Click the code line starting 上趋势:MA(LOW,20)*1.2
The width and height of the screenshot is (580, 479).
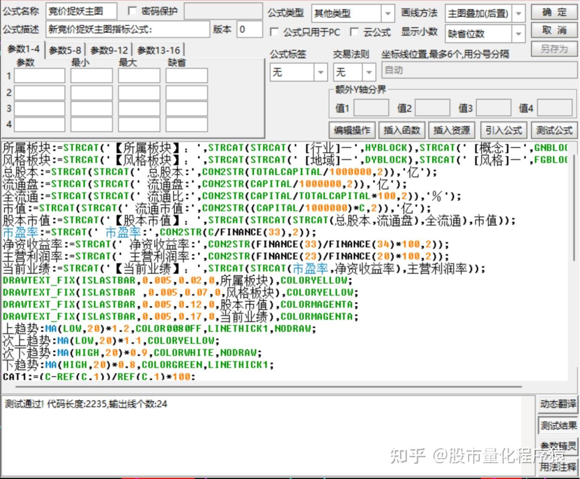click(159, 329)
